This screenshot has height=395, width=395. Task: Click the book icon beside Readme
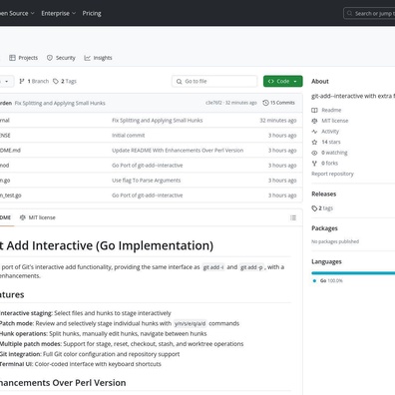click(314, 110)
